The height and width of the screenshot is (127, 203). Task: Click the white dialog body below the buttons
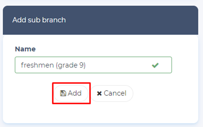tap(101, 113)
